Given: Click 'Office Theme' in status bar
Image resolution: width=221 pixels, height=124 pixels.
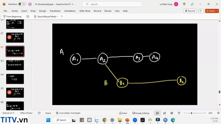Looking at the screenshot, I should click(26, 113).
